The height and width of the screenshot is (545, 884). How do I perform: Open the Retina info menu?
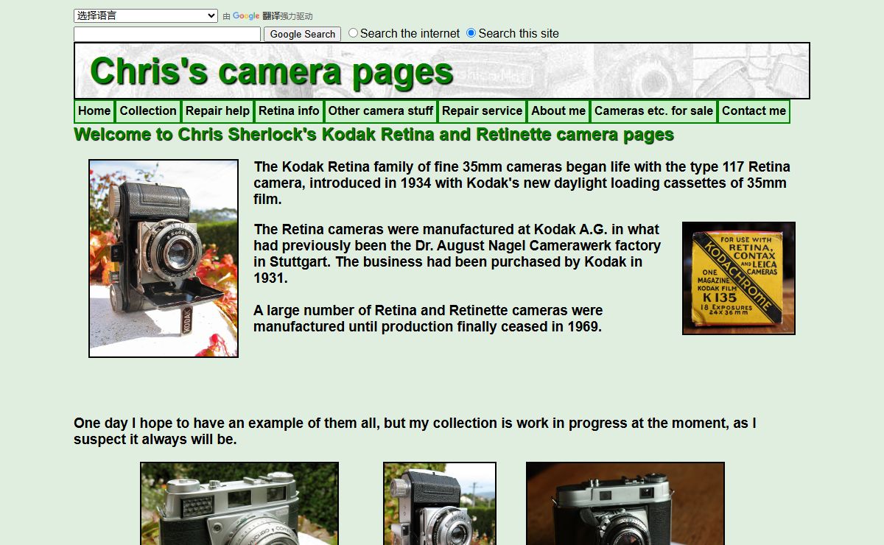coord(289,111)
